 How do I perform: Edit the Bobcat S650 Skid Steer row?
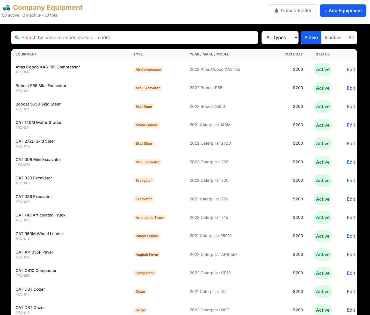[351, 107]
